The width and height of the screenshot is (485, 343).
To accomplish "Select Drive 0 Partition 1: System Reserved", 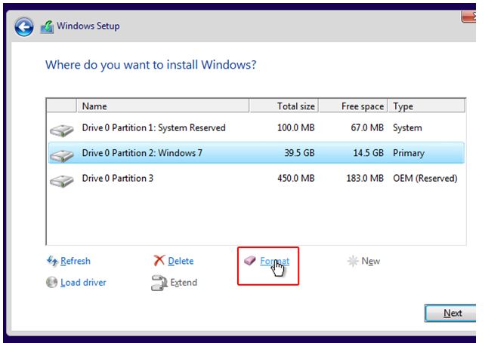I will [256, 128].
